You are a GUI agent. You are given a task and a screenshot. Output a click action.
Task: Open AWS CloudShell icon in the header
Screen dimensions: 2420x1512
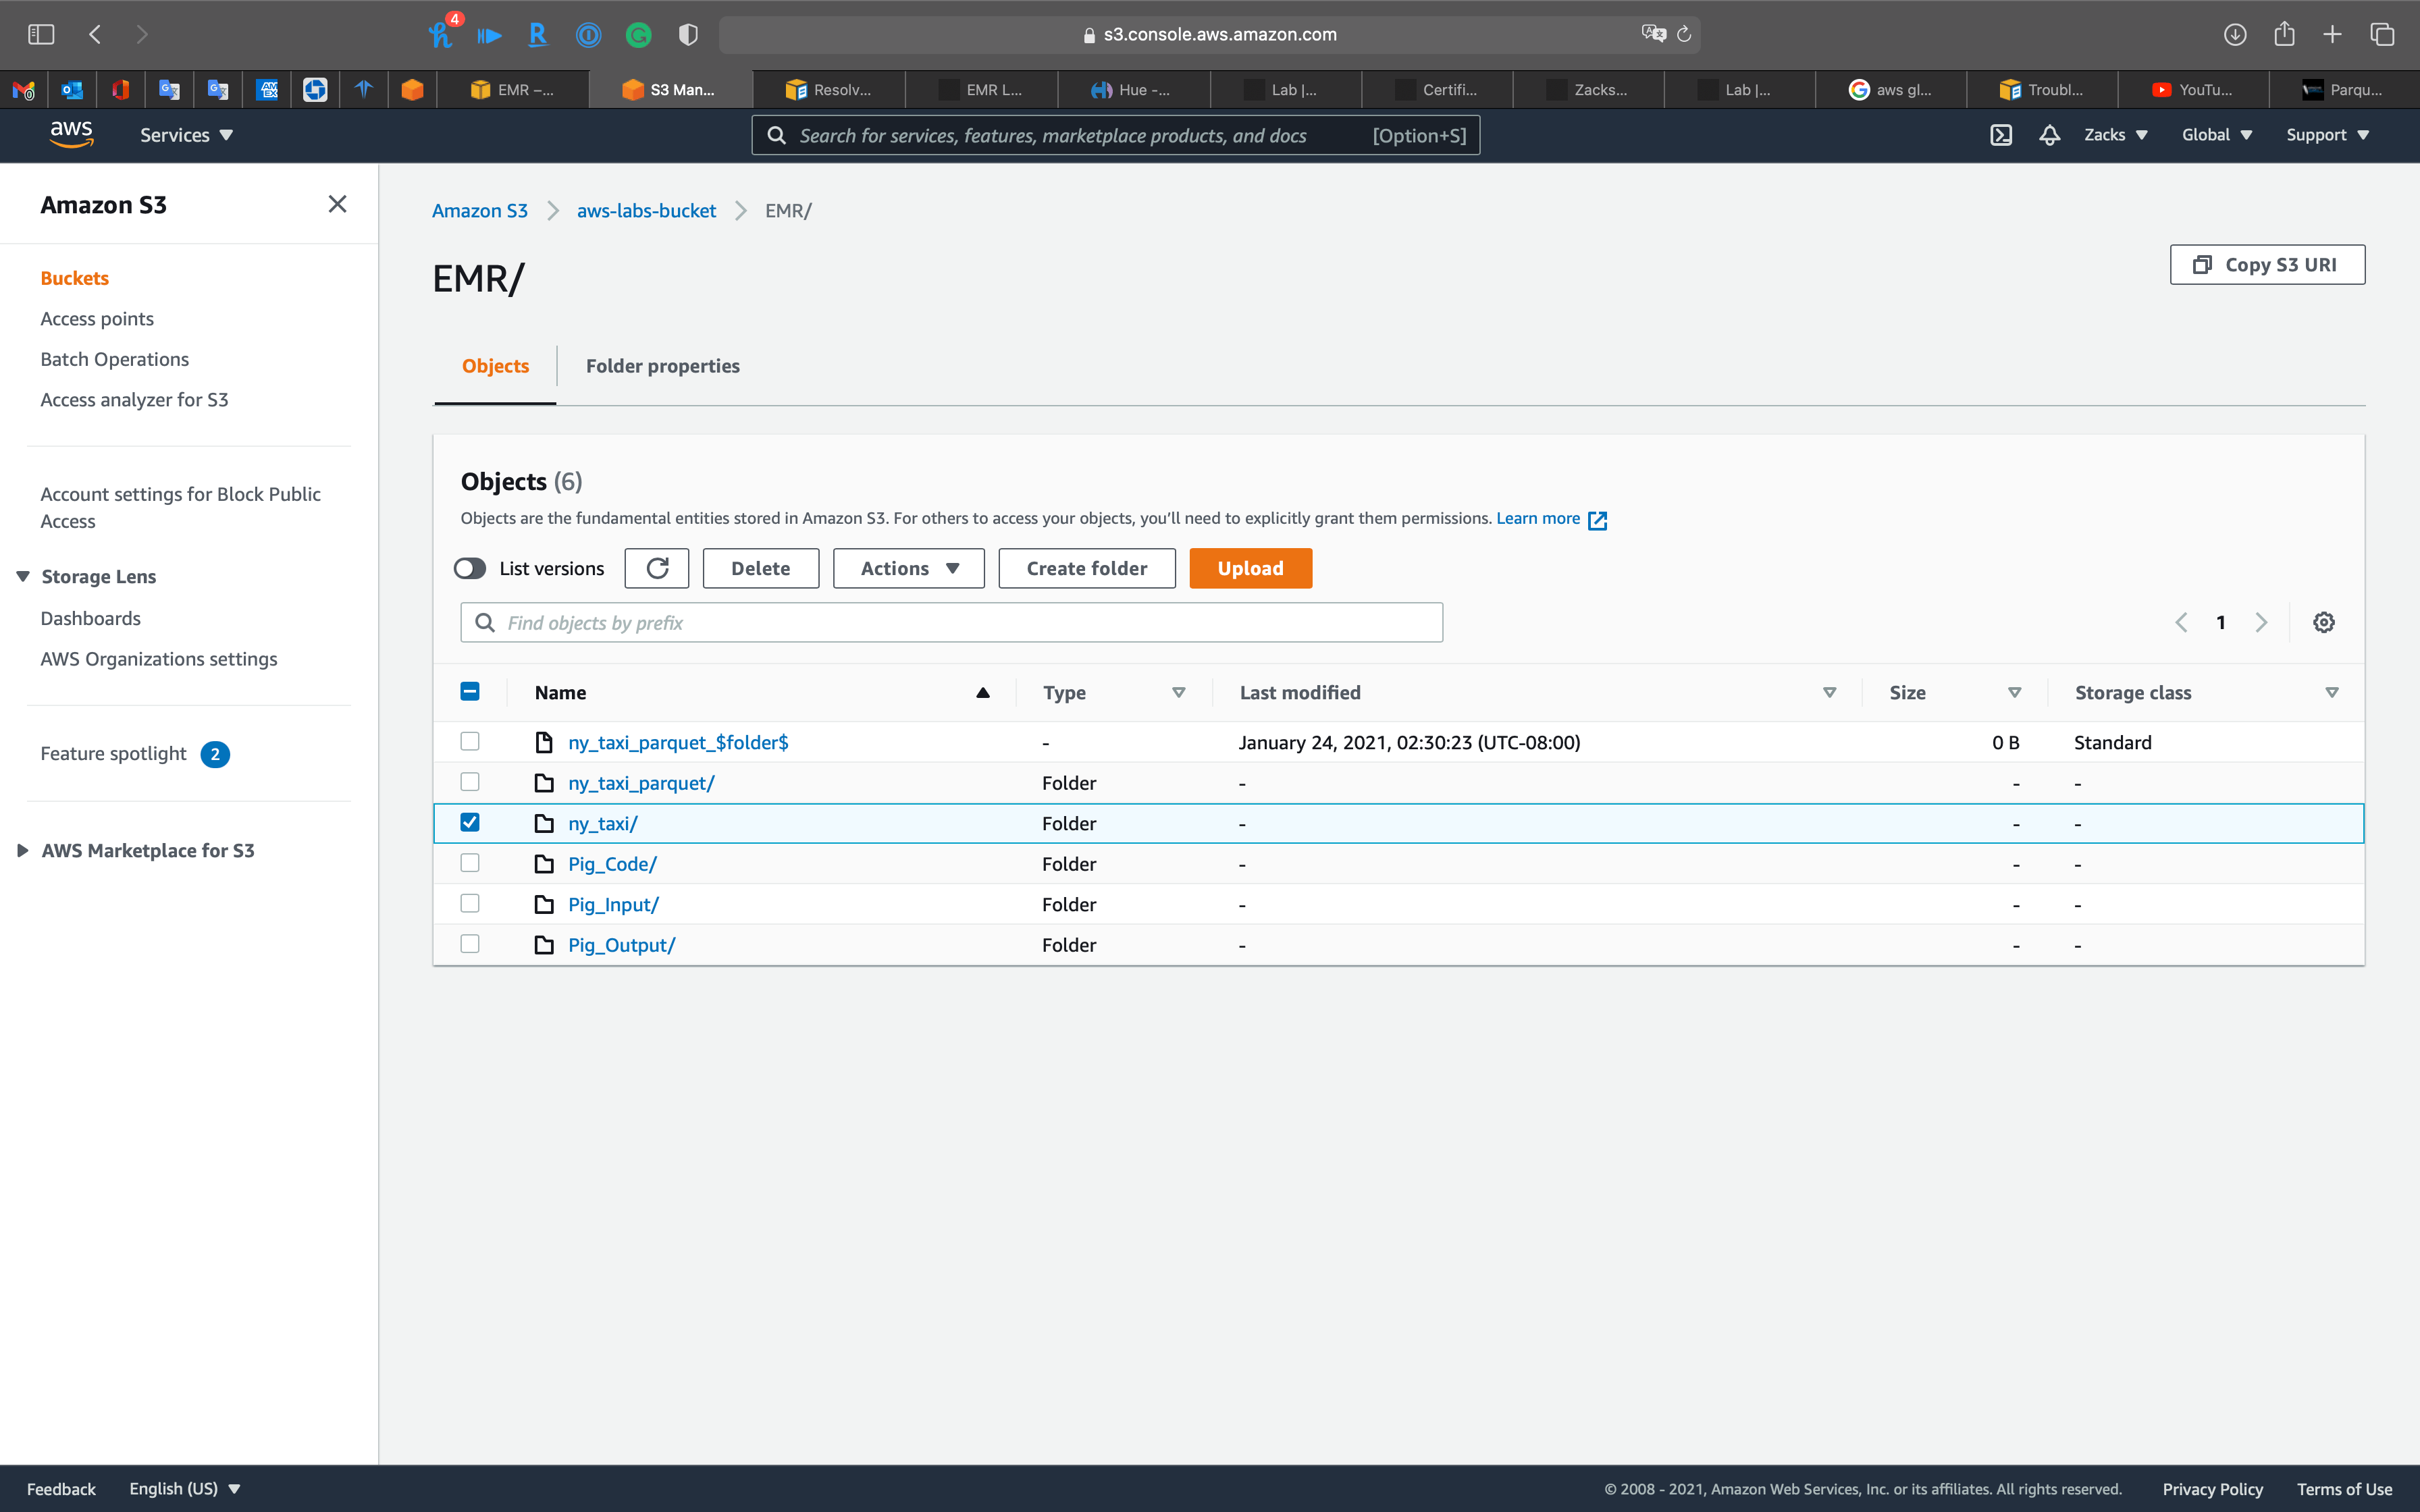[2000, 135]
